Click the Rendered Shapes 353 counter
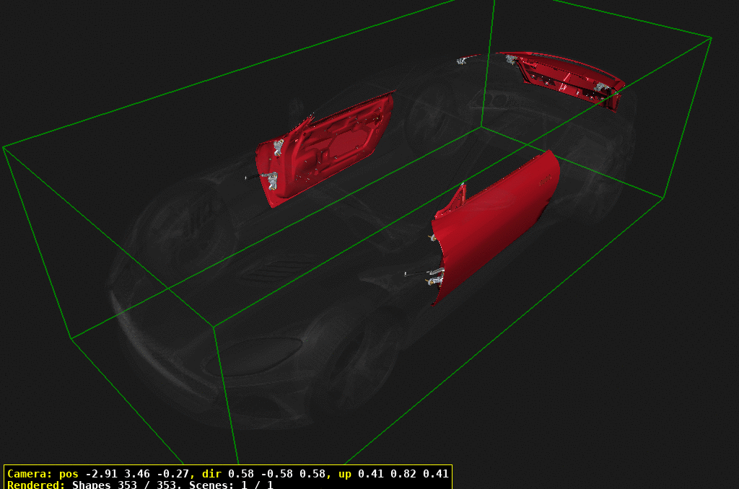The image size is (739, 489). [130, 485]
